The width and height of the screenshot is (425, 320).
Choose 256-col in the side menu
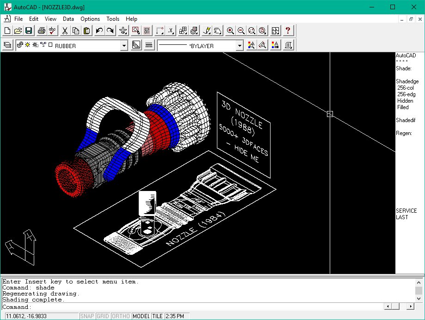click(x=406, y=88)
